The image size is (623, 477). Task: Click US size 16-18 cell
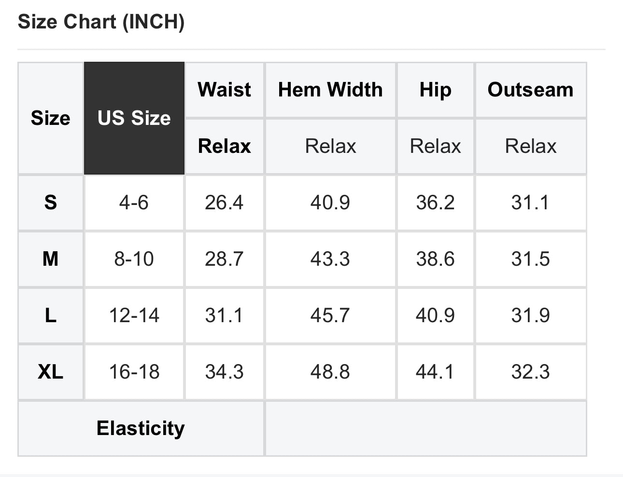click(134, 372)
